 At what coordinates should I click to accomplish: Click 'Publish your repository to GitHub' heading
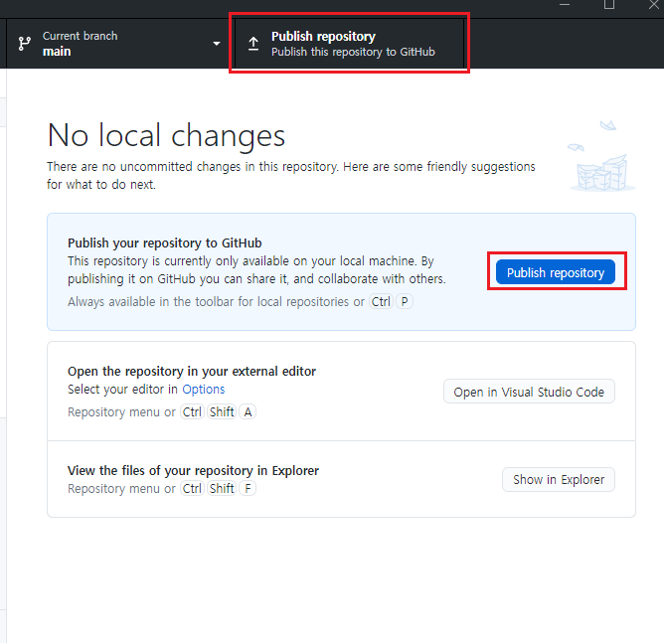(x=165, y=242)
